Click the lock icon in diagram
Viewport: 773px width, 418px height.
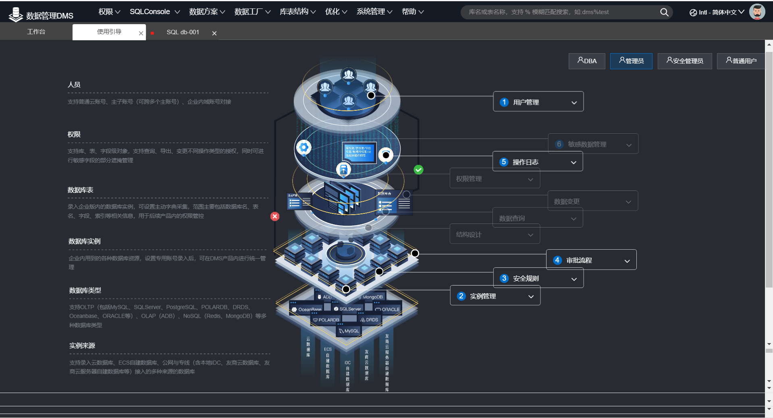coord(343,169)
